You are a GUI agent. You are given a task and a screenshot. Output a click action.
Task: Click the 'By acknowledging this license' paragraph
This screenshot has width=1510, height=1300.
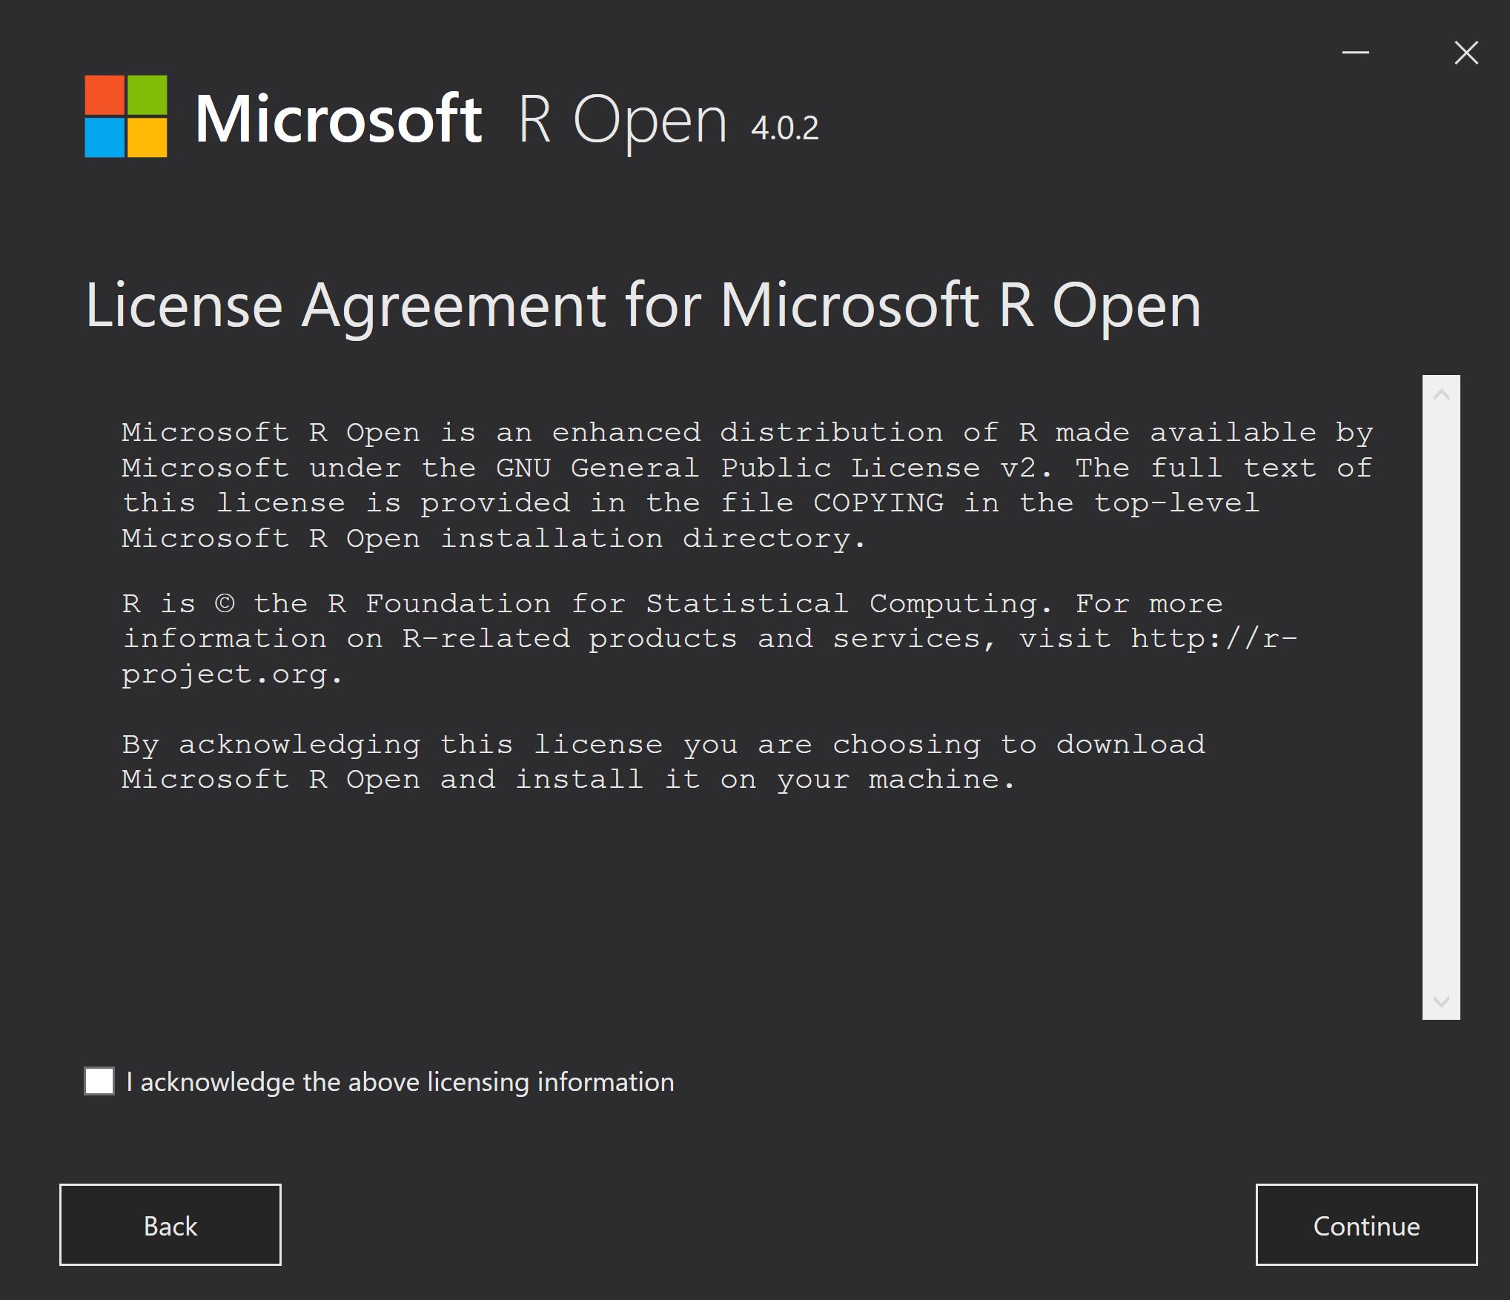pos(663,762)
